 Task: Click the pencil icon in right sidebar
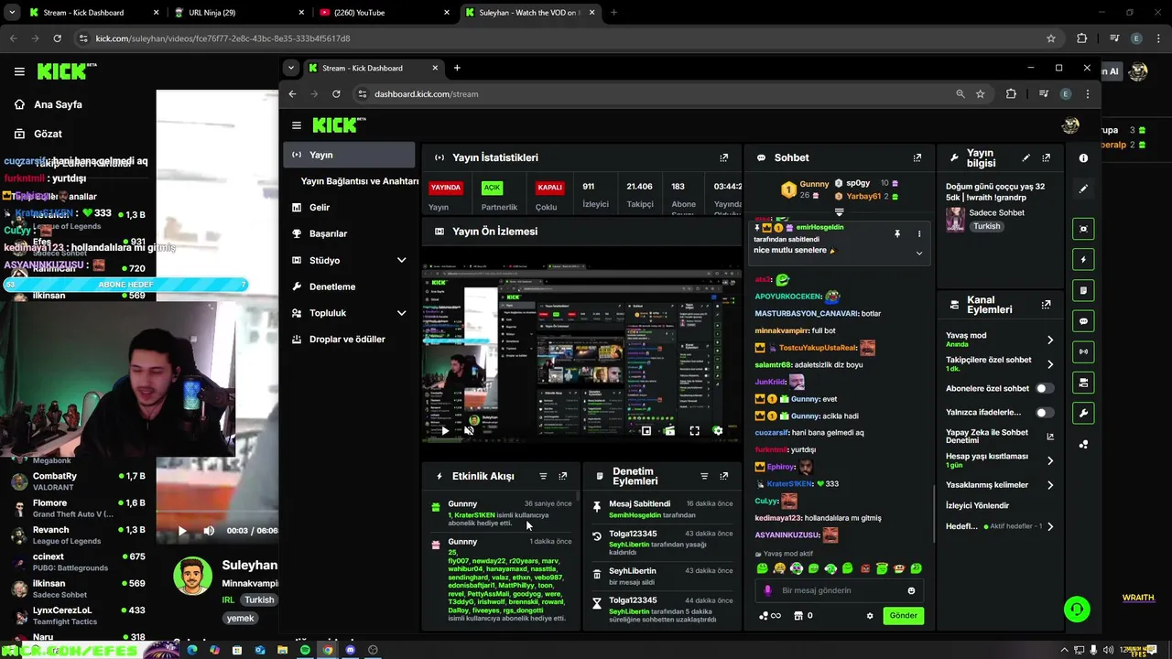(x=1083, y=189)
